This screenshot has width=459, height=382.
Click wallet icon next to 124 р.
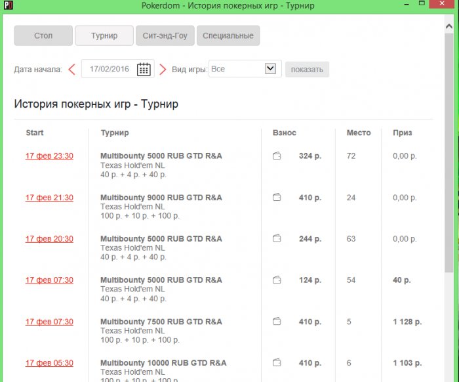277,280
